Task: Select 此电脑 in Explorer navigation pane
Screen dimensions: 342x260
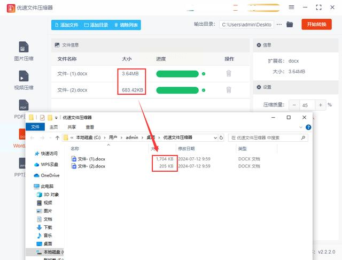Action: 44,186
